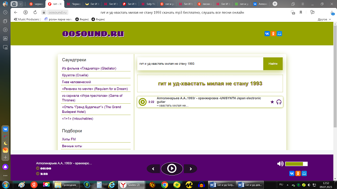Open the «1+1» (Intouchables) link

(77, 119)
